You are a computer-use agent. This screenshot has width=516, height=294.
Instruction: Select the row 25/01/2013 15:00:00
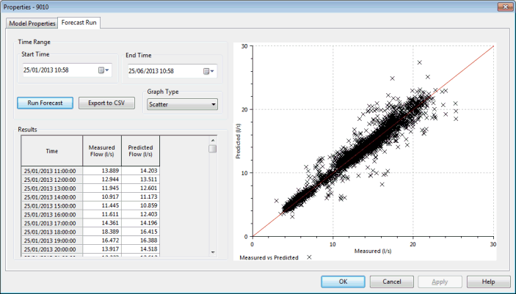click(90, 205)
